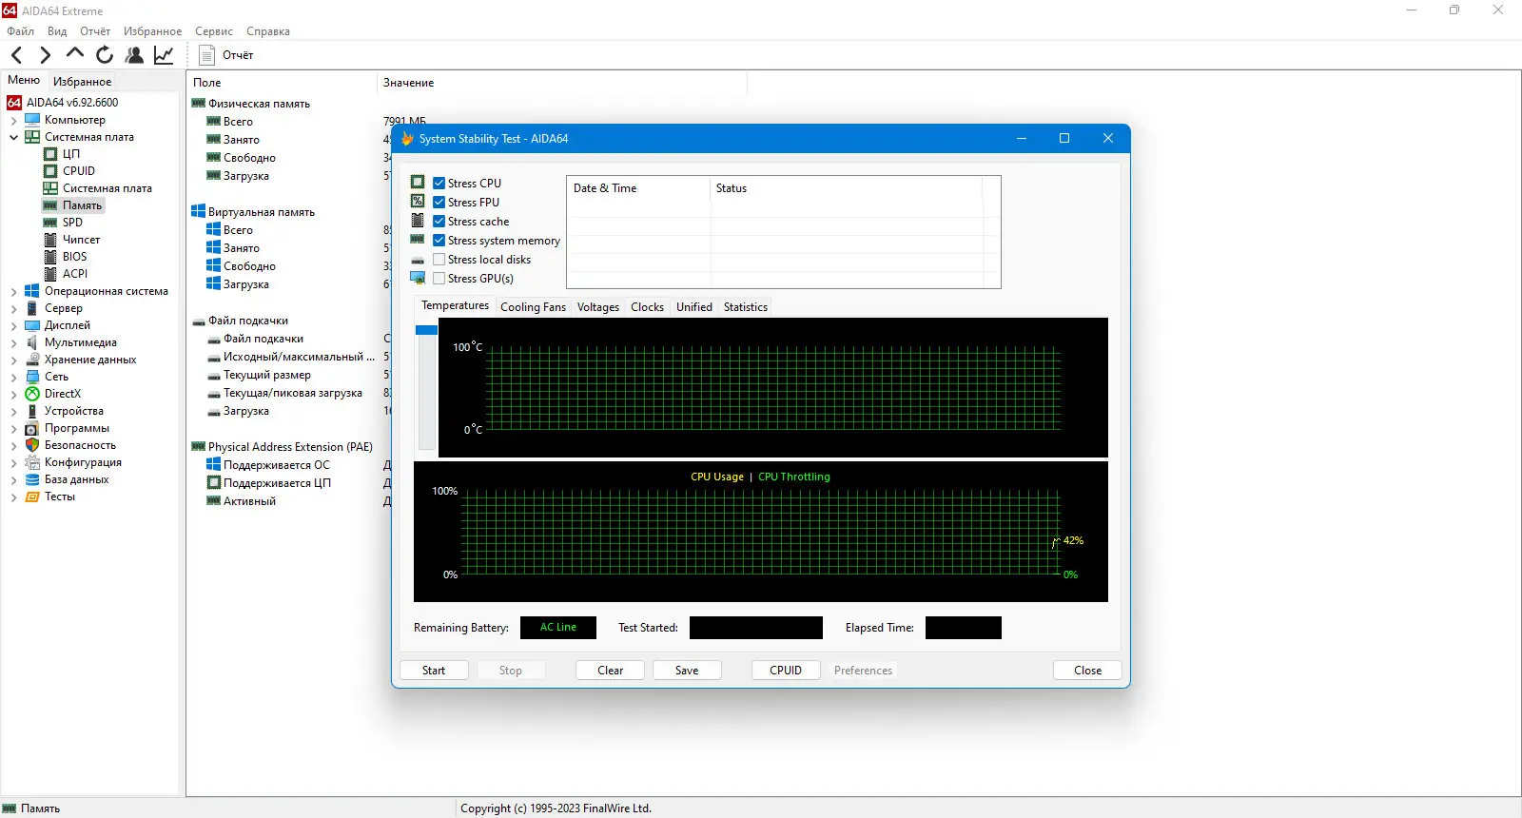The height and width of the screenshot is (818, 1522).
Task: Open the user profile toolbar icon
Action: coord(134,55)
